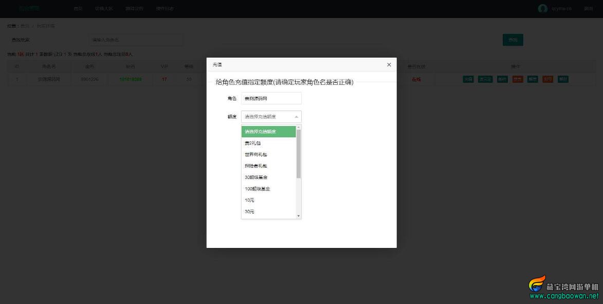Click the list scrollbar up arrow
603x304 pixels.
(299, 127)
